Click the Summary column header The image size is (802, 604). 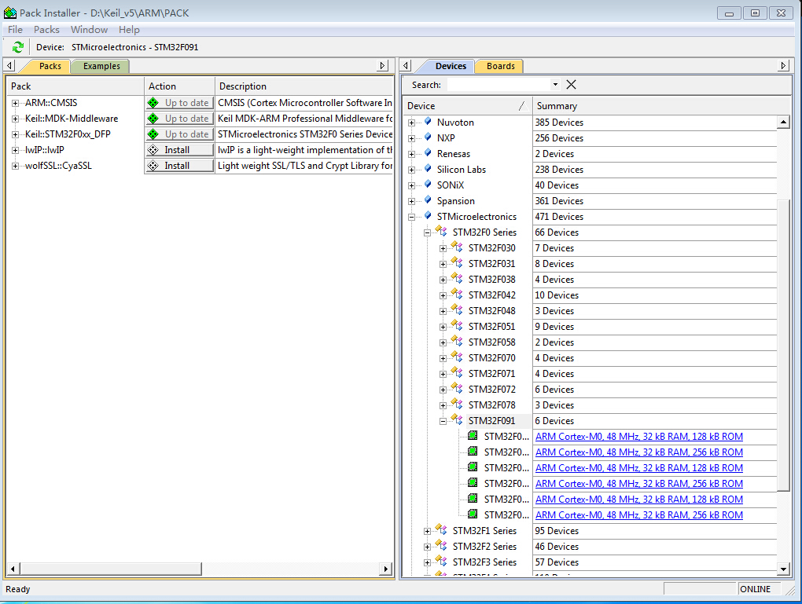click(655, 106)
